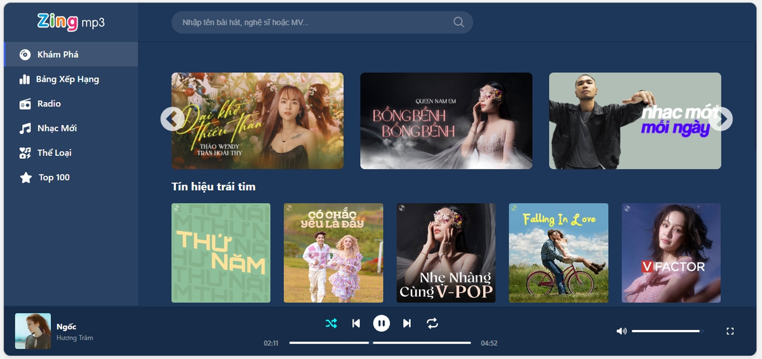This screenshot has width=762, height=359.
Task: Toggle shuffle playback
Action: coord(331,323)
